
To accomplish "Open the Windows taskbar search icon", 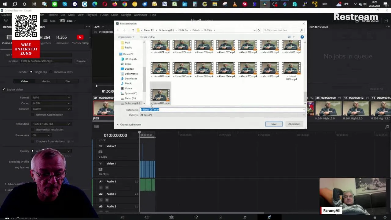I will pyautogui.click(x=15, y=4).
